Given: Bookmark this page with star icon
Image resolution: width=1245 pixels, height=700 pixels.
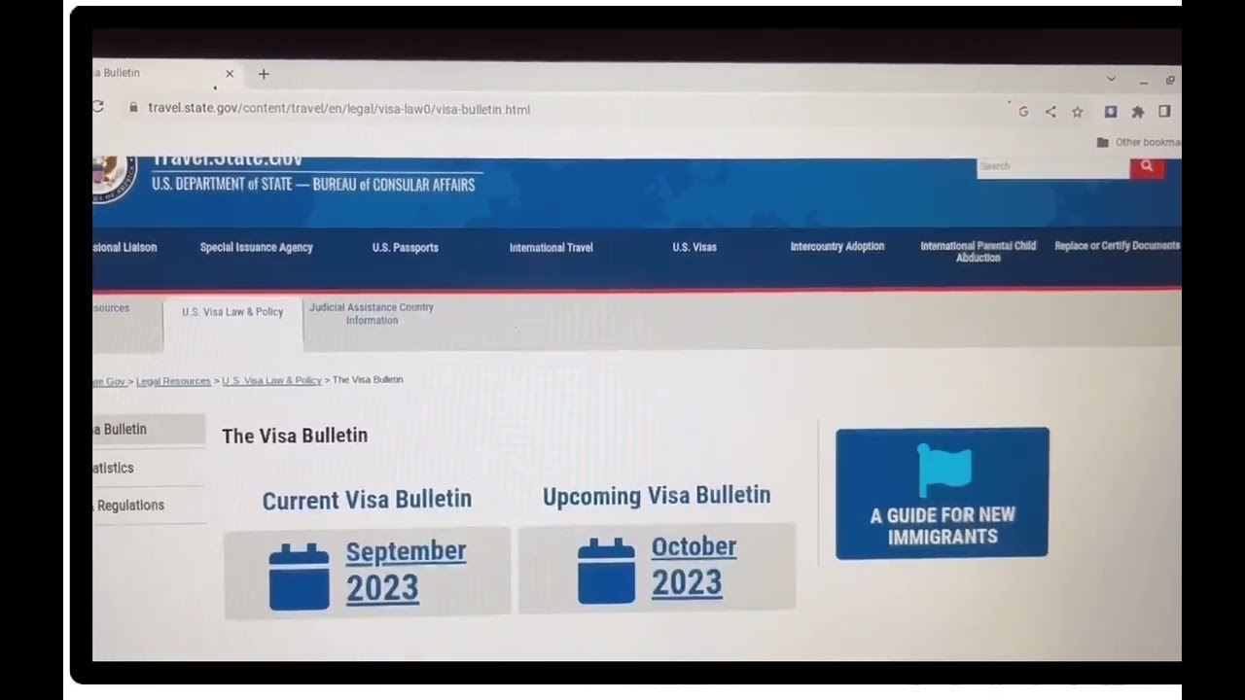Looking at the screenshot, I should 1078,112.
